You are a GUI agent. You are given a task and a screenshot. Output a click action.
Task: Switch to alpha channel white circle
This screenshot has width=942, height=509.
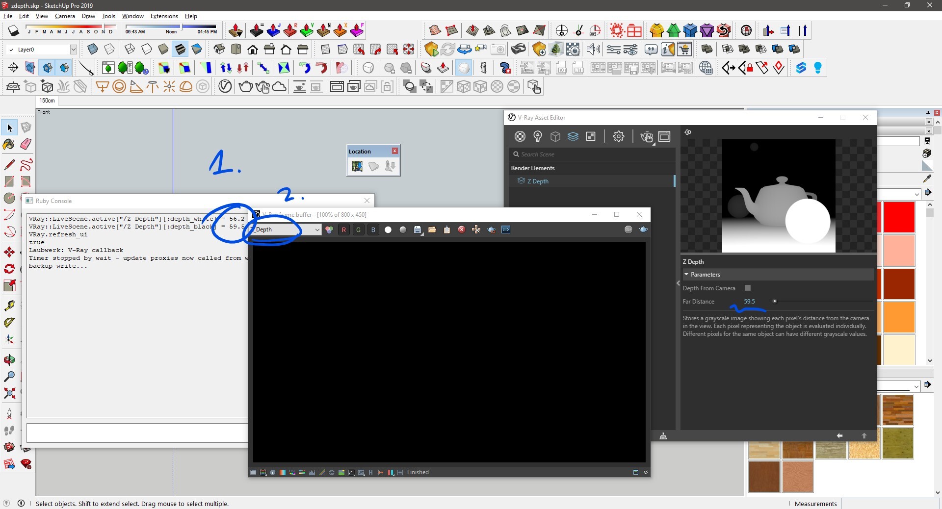coord(388,229)
